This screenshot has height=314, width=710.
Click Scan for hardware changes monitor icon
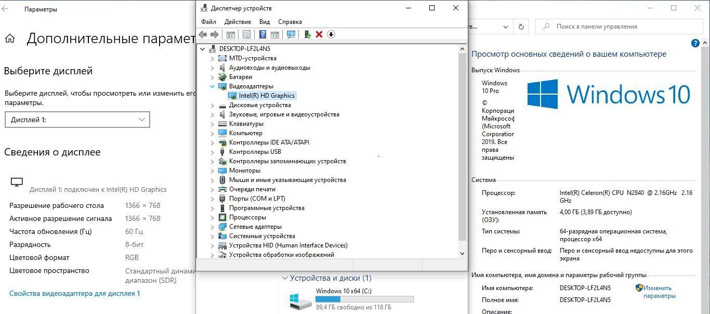click(291, 34)
